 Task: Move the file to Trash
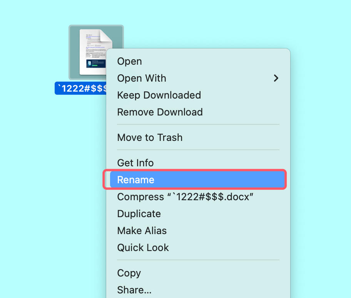click(x=150, y=137)
